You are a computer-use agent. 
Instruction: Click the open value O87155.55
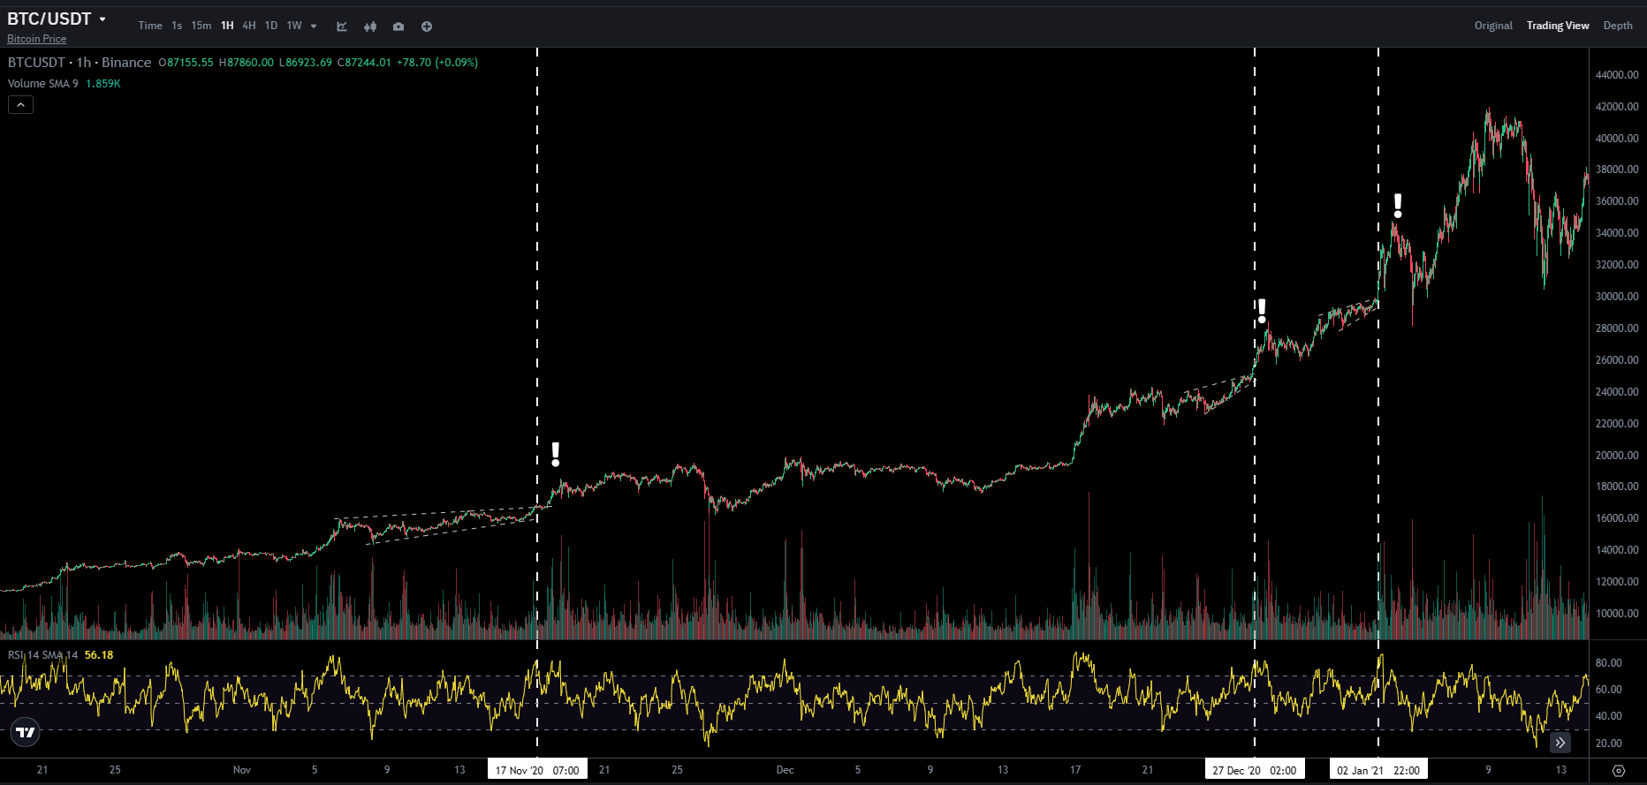[186, 63]
